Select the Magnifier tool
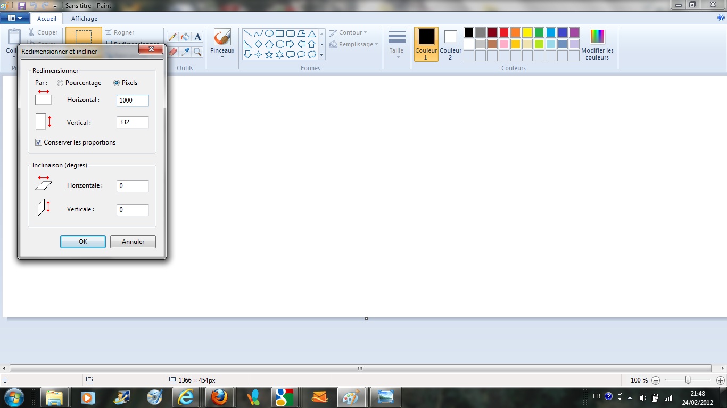Image resolution: width=727 pixels, height=408 pixels. point(197,52)
